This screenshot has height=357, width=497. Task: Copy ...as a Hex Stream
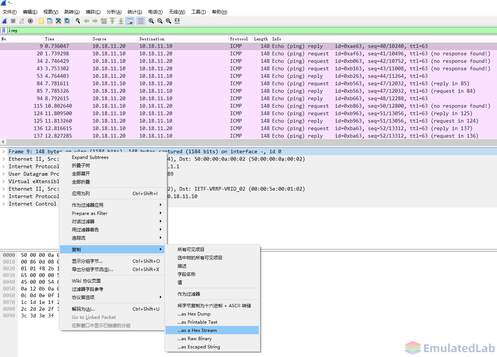[x=212, y=330]
